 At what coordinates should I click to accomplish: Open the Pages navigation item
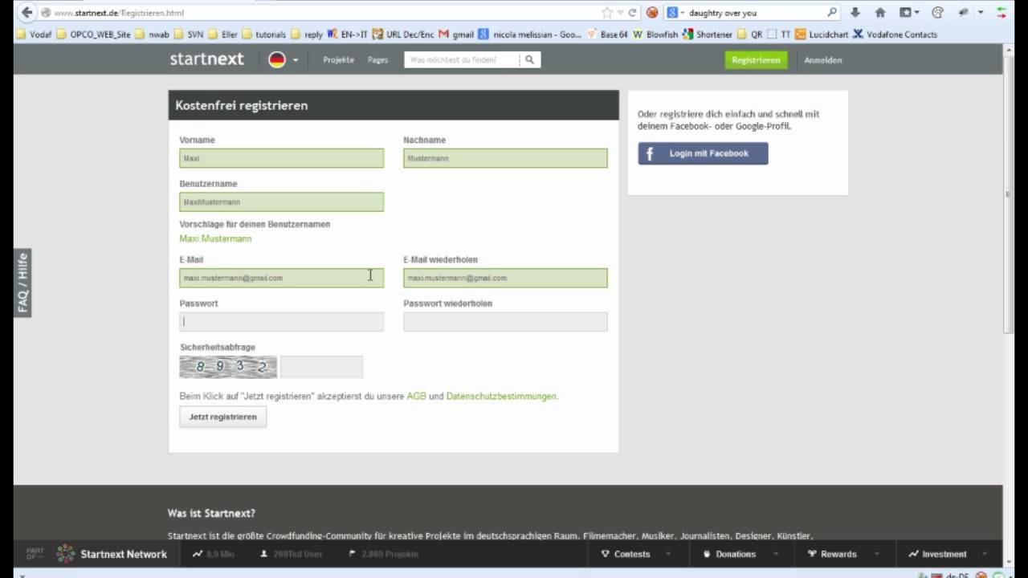[377, 60]
